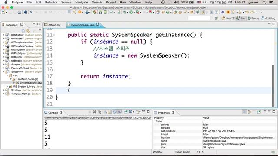Click the New Java Package toolbar icon

tap(163, 12)
